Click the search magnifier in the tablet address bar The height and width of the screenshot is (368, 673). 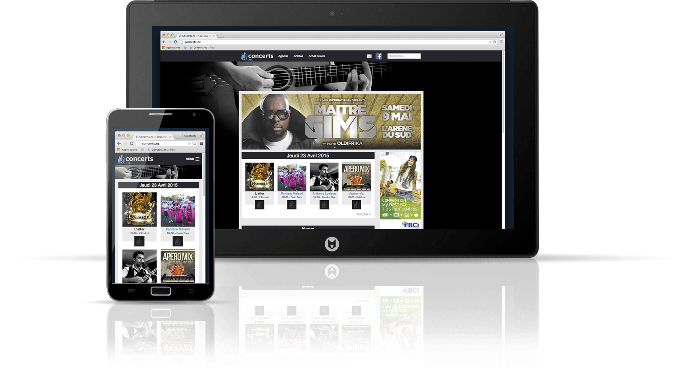pyautogui.click(x=495, y=42)
